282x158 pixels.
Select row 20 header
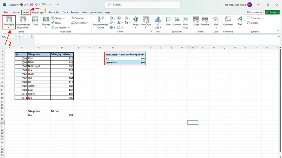pos(2,123)
